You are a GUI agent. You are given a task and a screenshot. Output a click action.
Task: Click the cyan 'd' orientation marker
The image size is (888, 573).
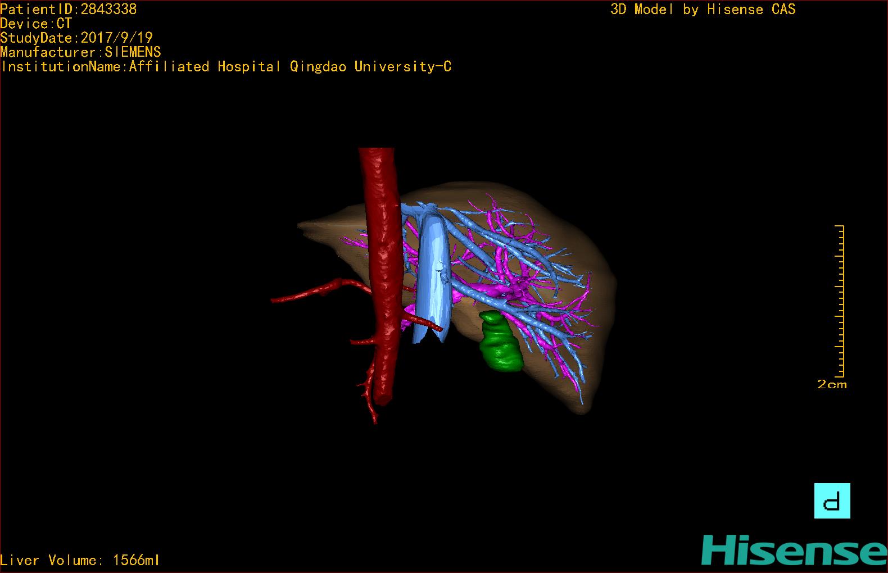[x=832, y=501]
